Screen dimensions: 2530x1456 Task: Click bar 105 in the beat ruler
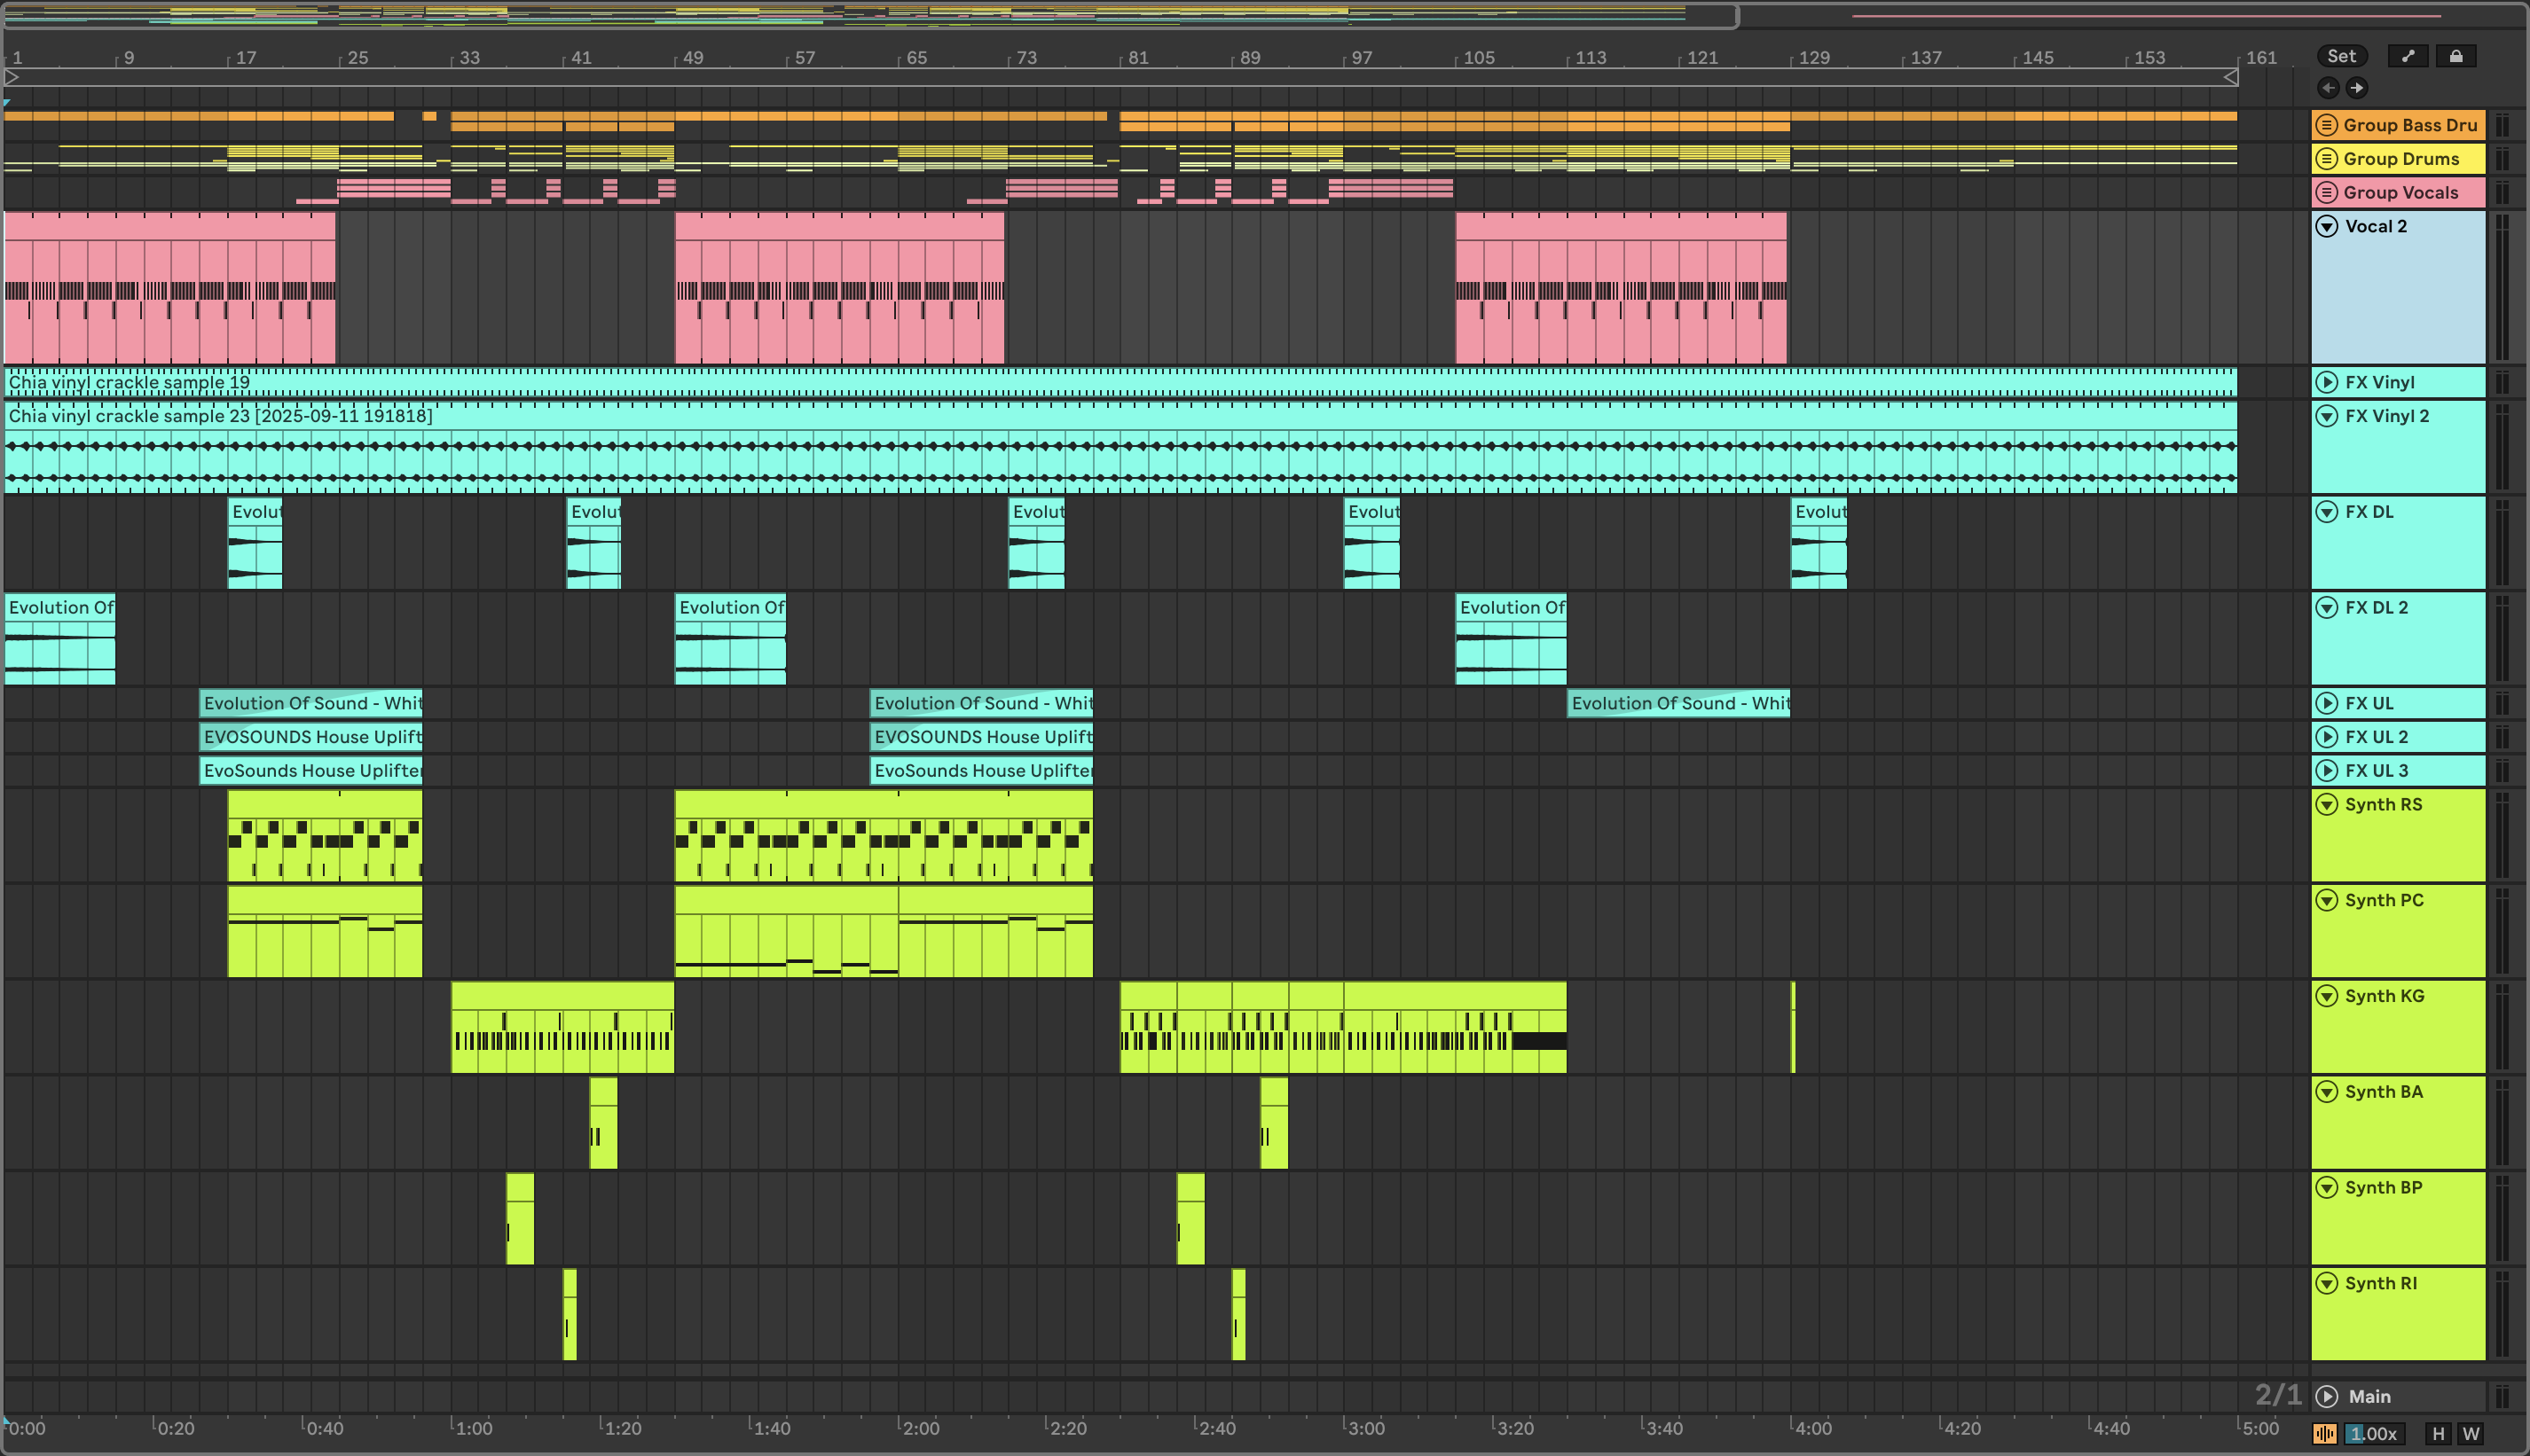[x=1479, y=58]
